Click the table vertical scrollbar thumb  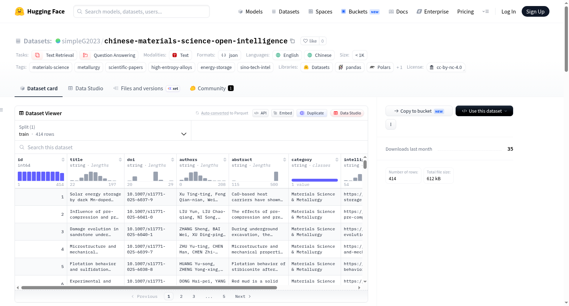(x=365, y=165)
